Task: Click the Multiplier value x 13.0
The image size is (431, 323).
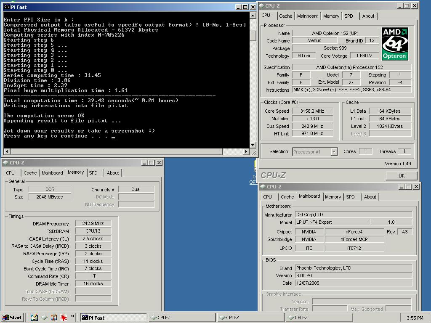Action: [312, 119]
